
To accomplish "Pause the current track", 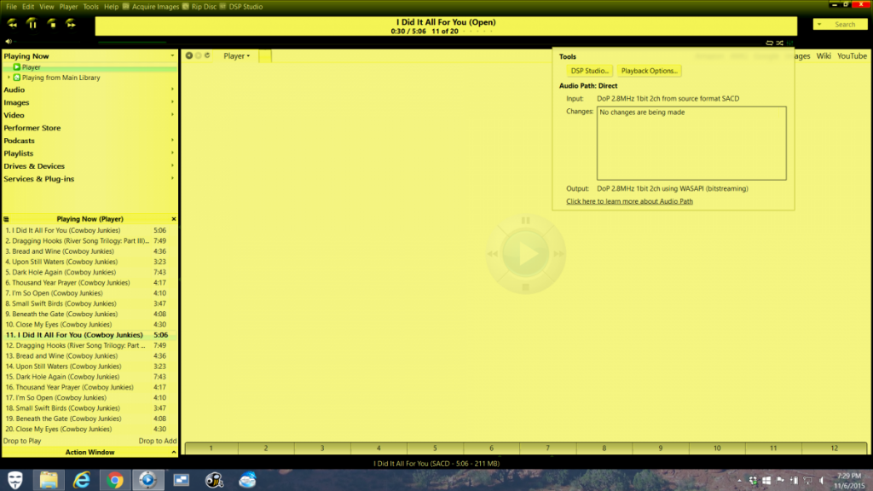I will click(x=32, y=24).
